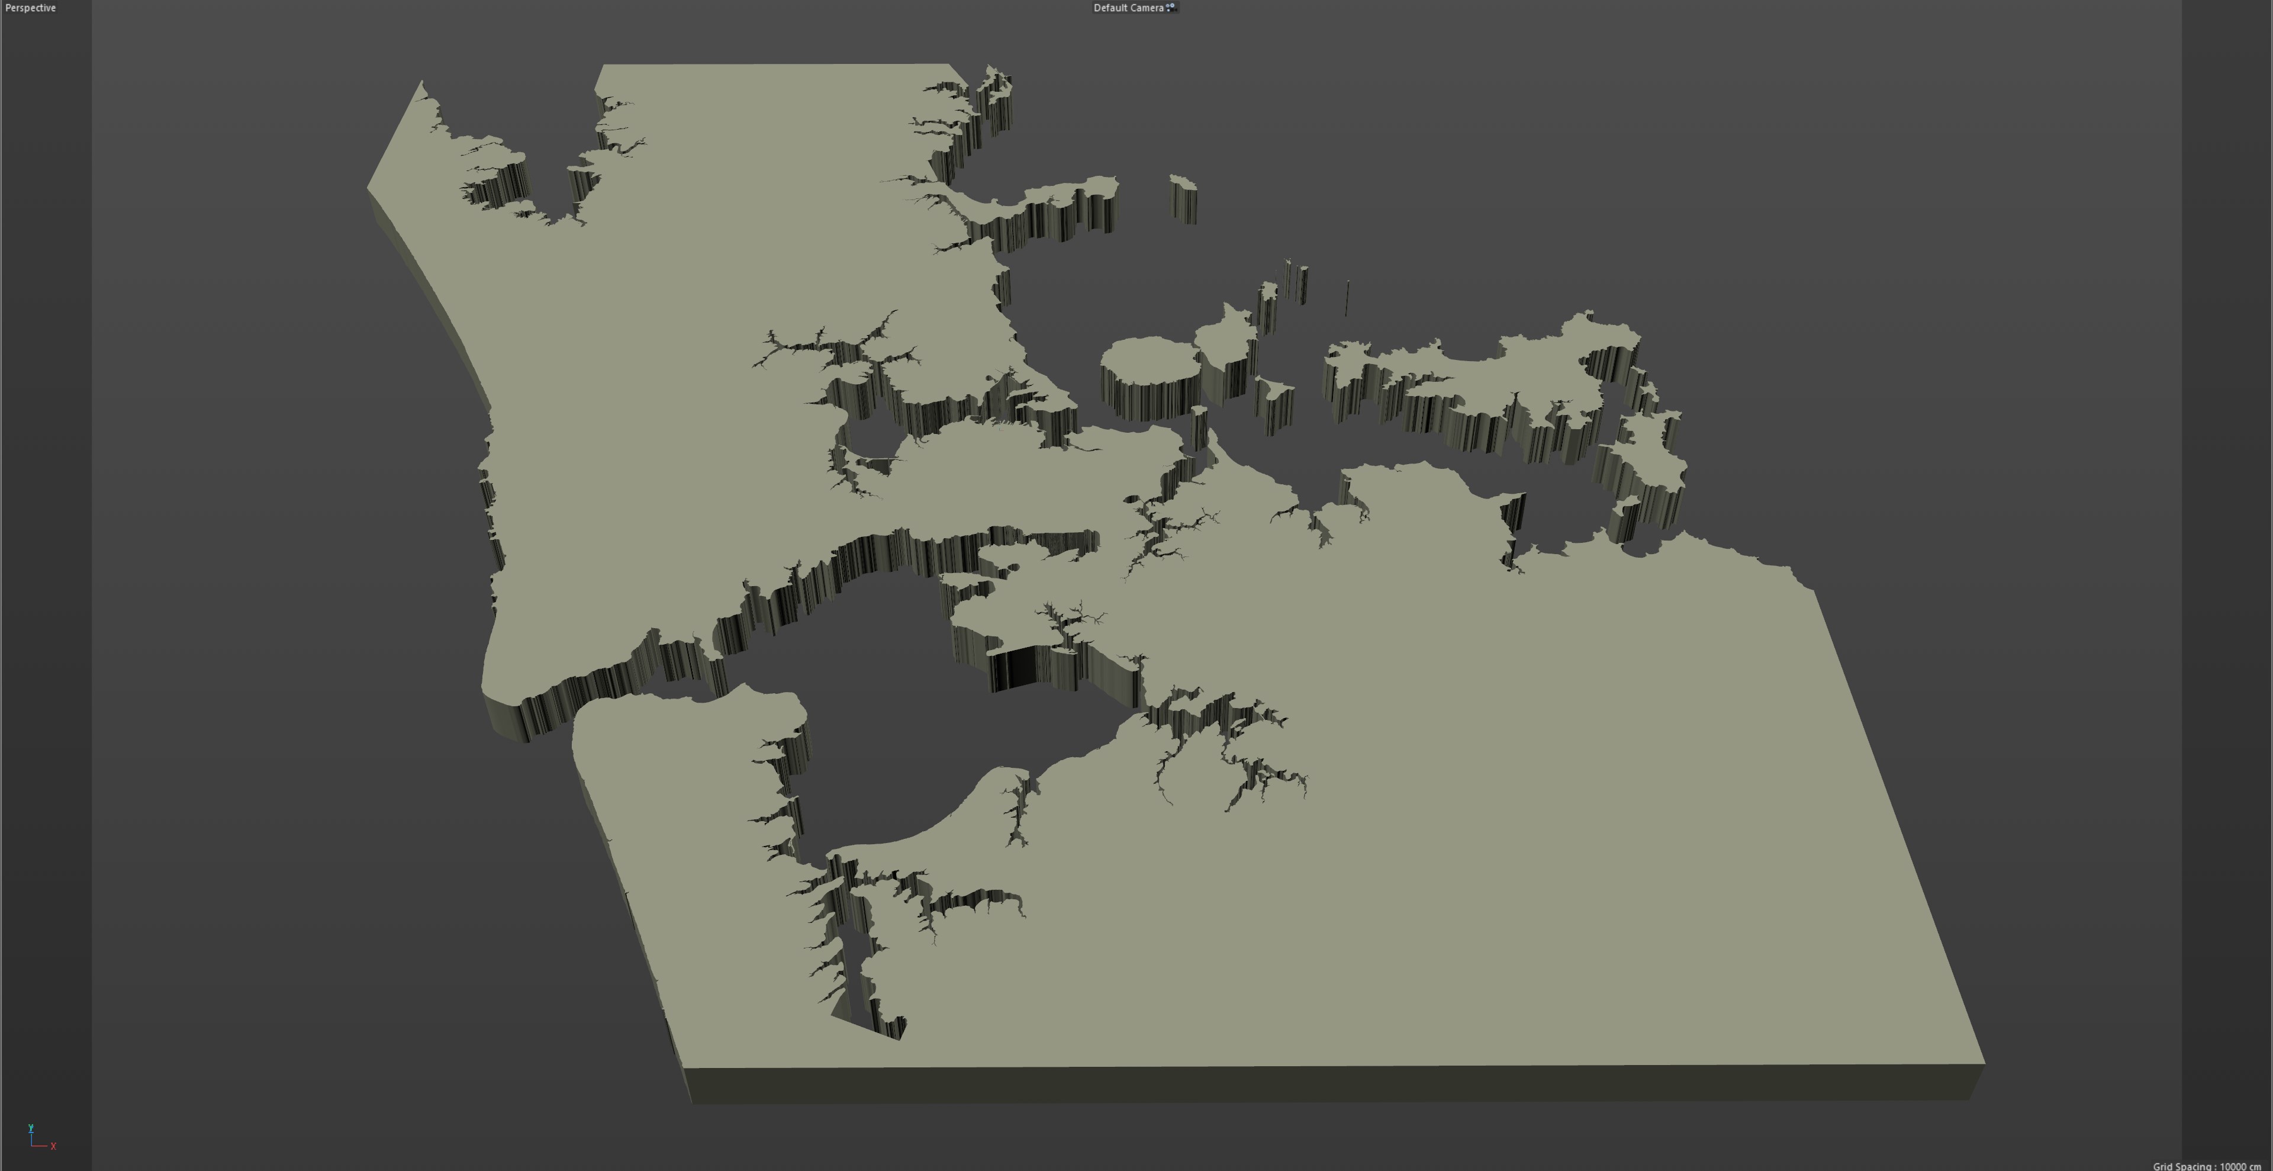Select the small isolated island at top
This screenshot has width=2273, height=1171.
[1183, 185]
